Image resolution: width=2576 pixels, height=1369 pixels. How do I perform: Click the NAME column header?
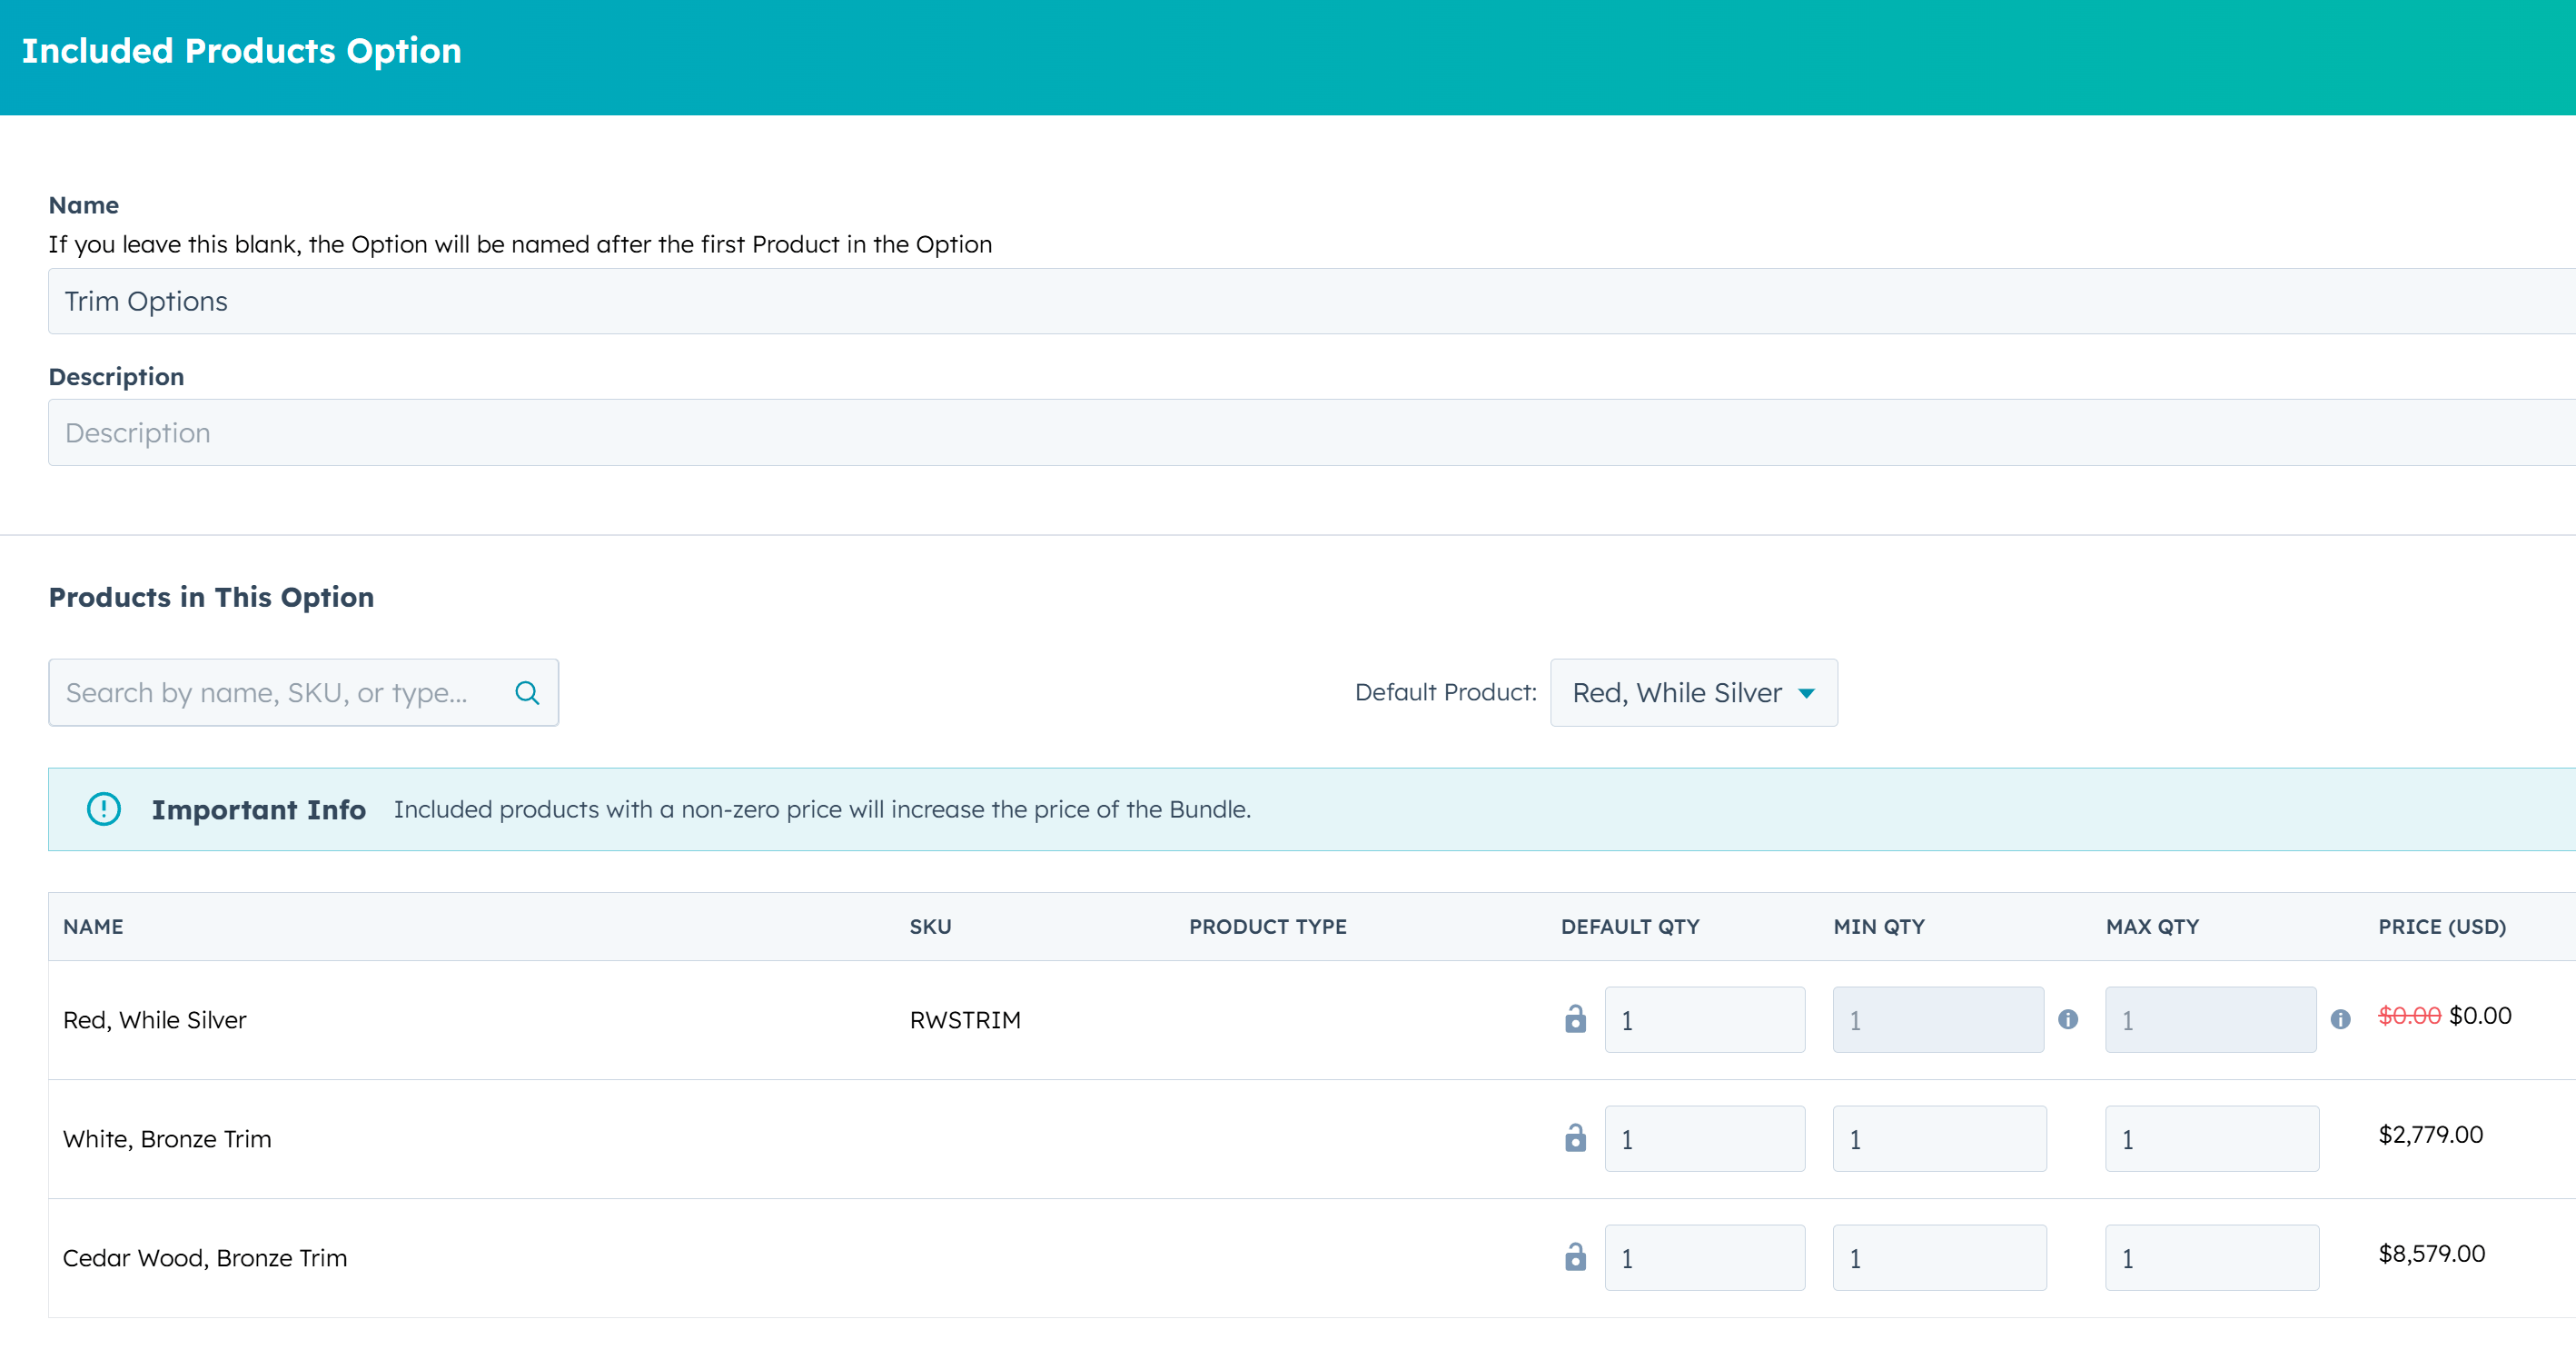(x=93, y=926)
